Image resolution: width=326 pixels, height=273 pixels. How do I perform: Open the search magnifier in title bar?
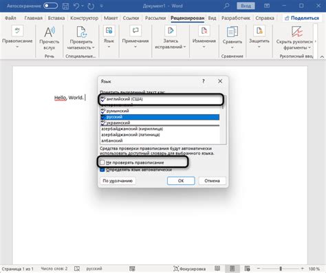pos(226,6)
